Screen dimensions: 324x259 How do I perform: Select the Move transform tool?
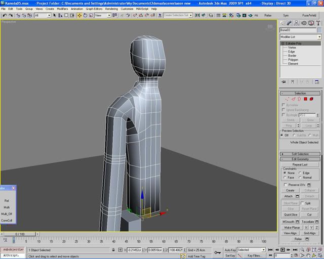[x=79, y=16]
